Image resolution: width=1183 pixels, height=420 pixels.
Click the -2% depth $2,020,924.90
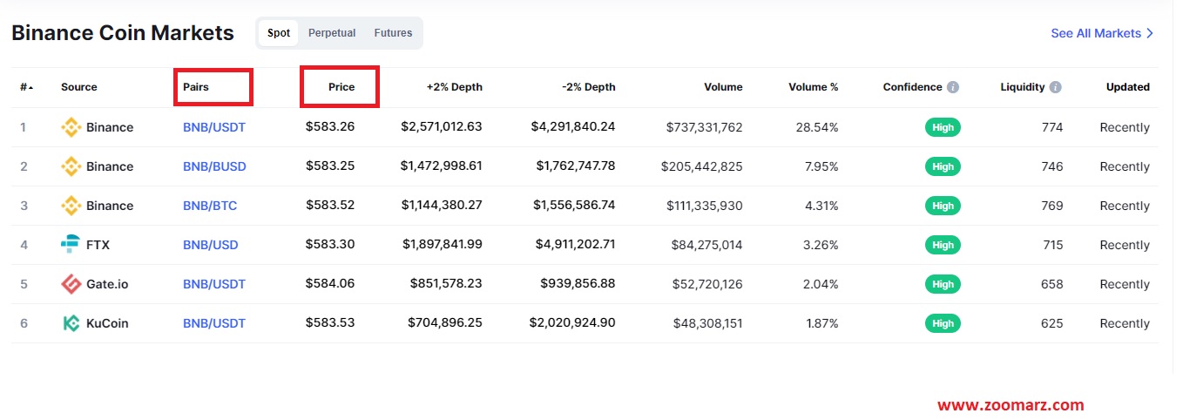click(x=572, y=323)
